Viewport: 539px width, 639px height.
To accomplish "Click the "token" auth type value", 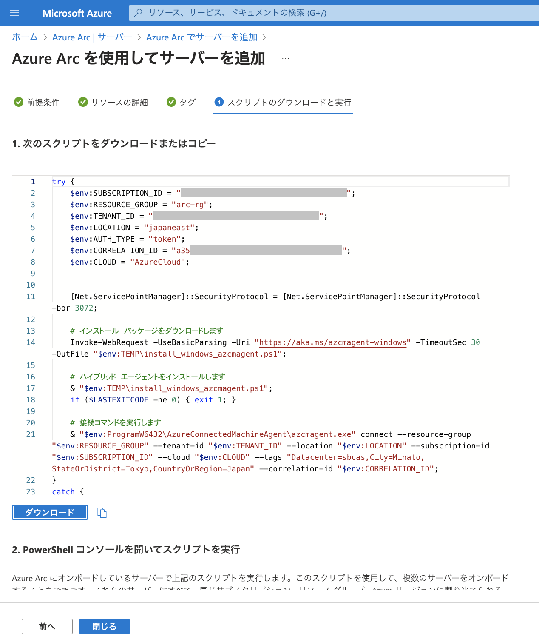I will (165, 239).
